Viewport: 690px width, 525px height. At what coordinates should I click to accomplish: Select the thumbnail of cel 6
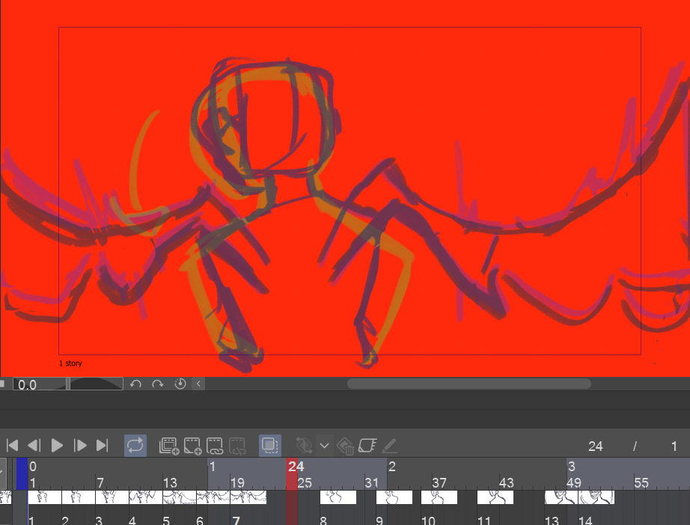(x=213, y=497)
